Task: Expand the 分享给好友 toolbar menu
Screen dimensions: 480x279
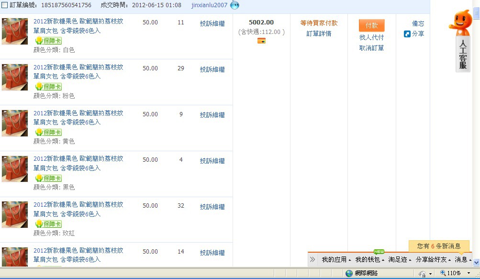Action: (x=433, y=260)
